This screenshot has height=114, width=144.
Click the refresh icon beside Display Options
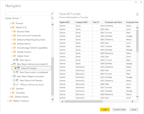click(52, 18)
